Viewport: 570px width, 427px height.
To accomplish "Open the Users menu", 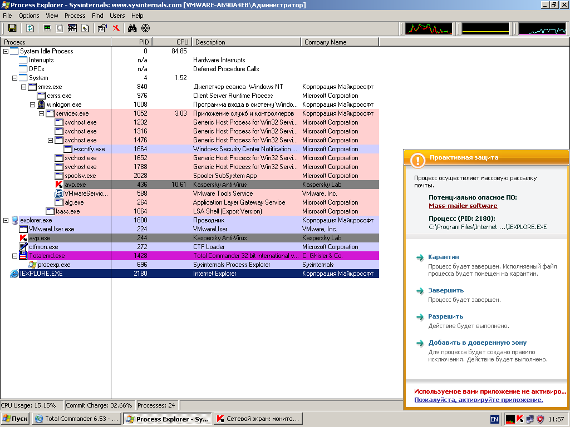I will pos(117,16).
